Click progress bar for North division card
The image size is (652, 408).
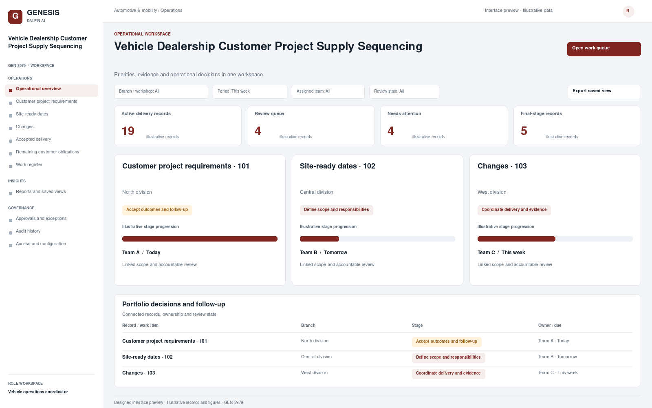coord(200,239)
